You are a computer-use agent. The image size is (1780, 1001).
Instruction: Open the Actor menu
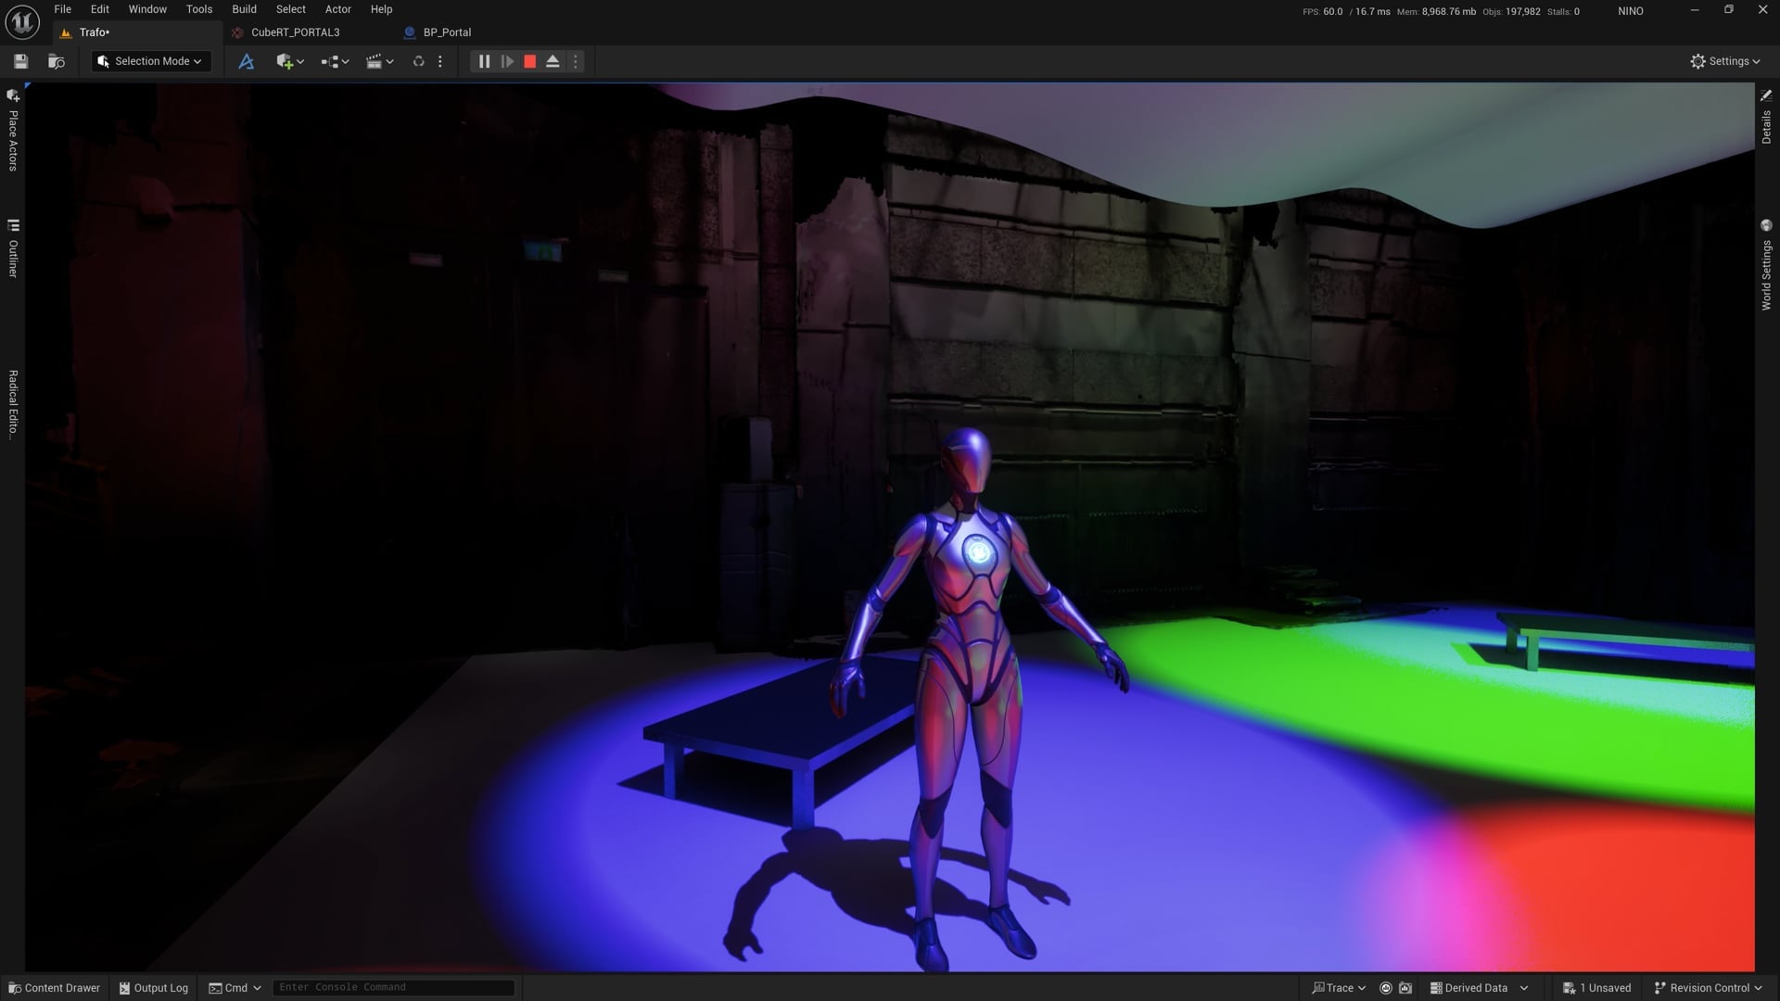pyautogui.click(x=337, y=9)
